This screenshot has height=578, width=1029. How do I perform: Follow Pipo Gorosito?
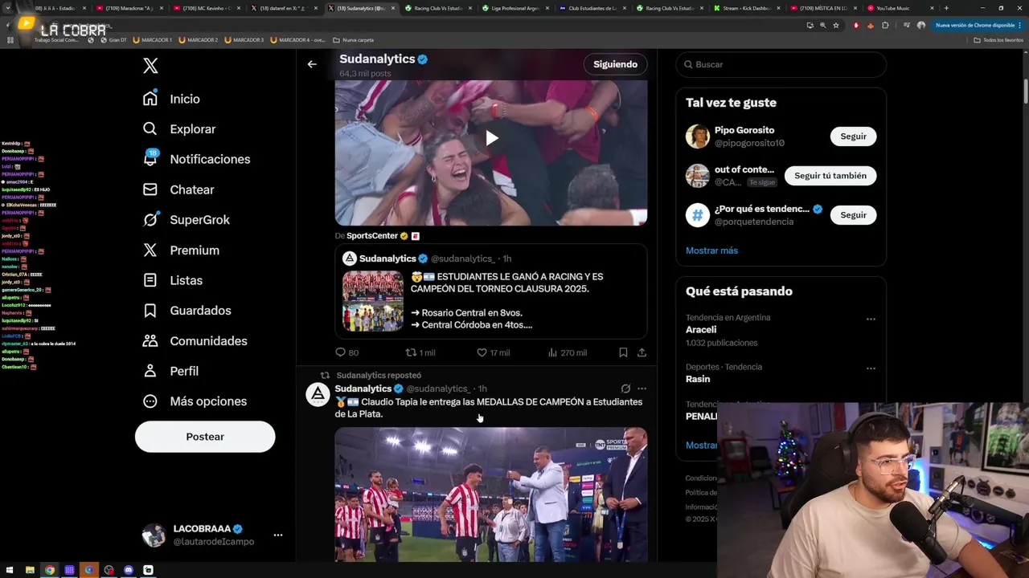coord(853,136)
